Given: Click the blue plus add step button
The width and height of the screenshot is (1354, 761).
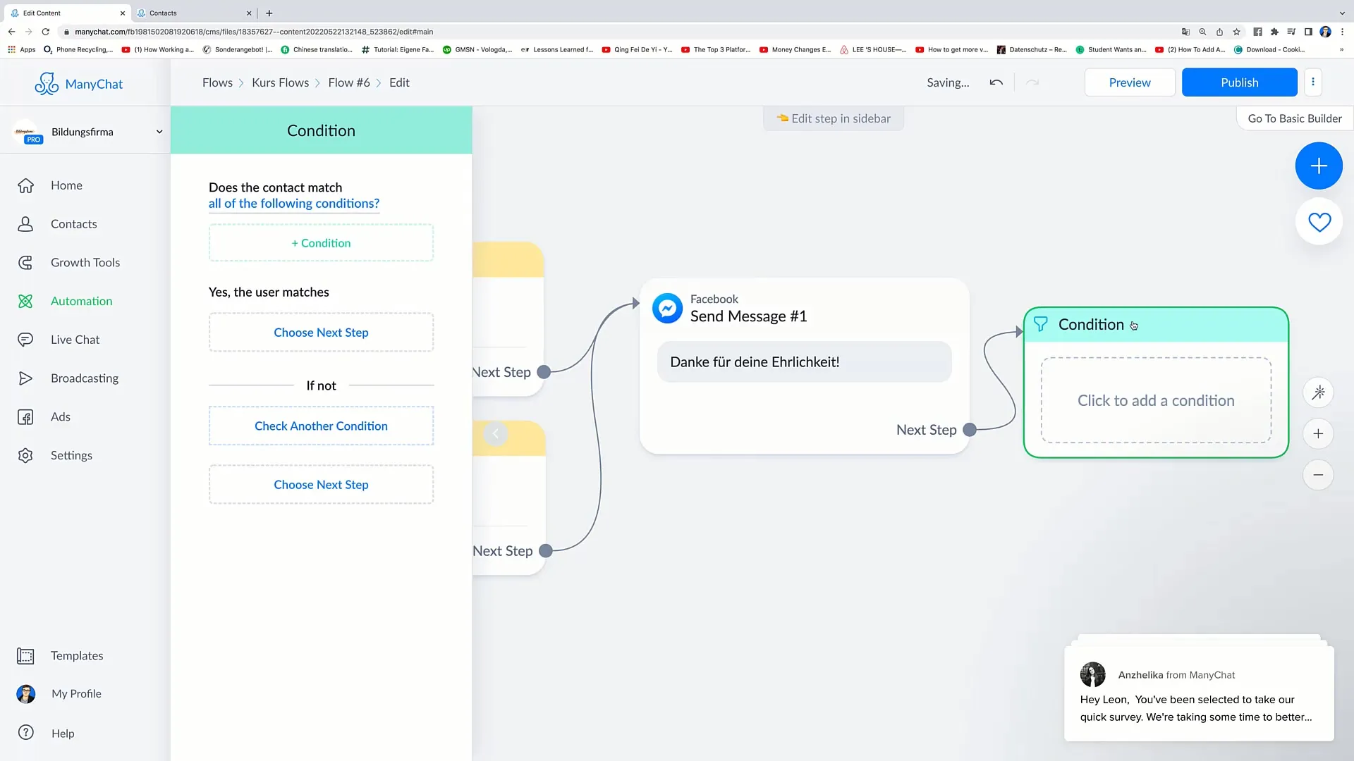Looking at the screenshot, I should tap(1318, 166).
